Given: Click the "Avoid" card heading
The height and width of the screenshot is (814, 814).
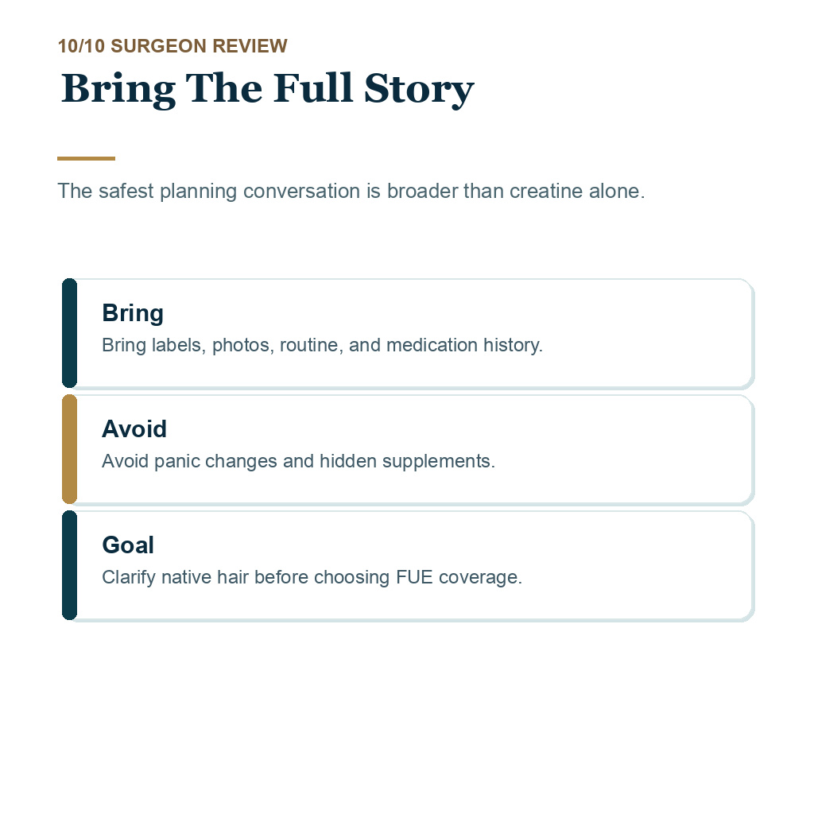Looking at the screenshot, I should (134, 429).
